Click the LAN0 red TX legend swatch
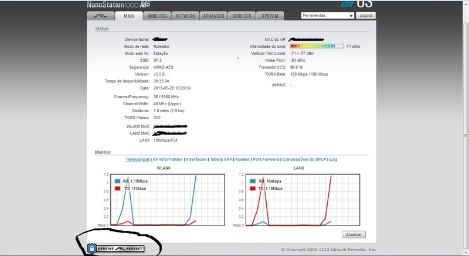The height and width of the screenshot is (256, 469). 253,189
